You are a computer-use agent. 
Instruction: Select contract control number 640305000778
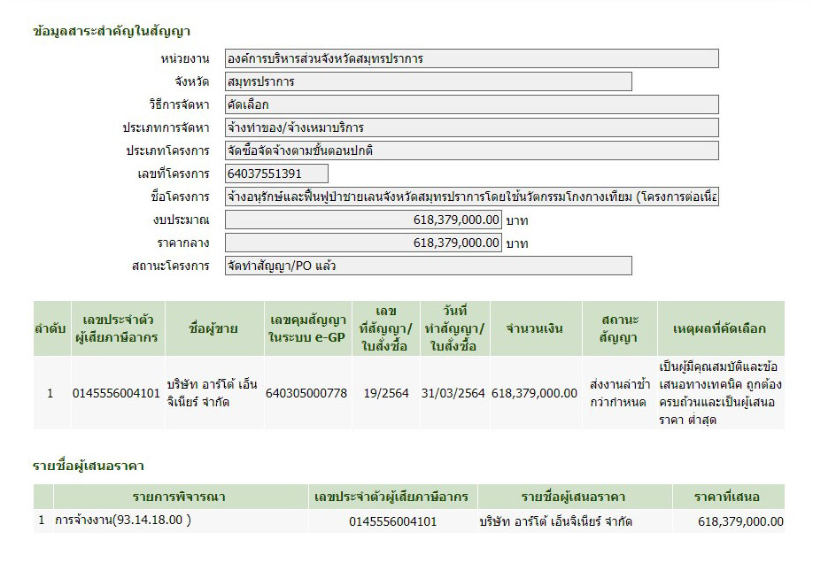(x=306, y=393)
